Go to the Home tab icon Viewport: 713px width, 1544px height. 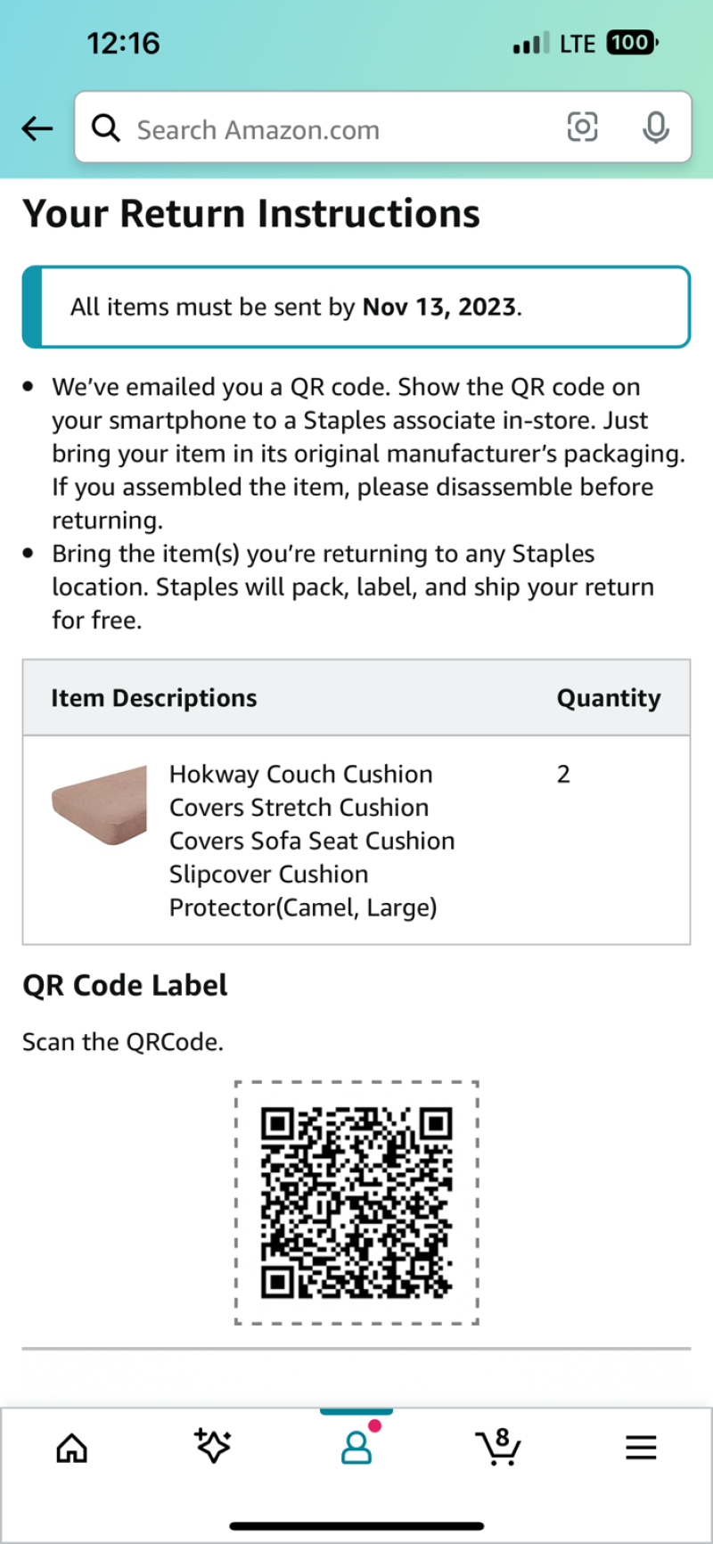coord(72,1449)
